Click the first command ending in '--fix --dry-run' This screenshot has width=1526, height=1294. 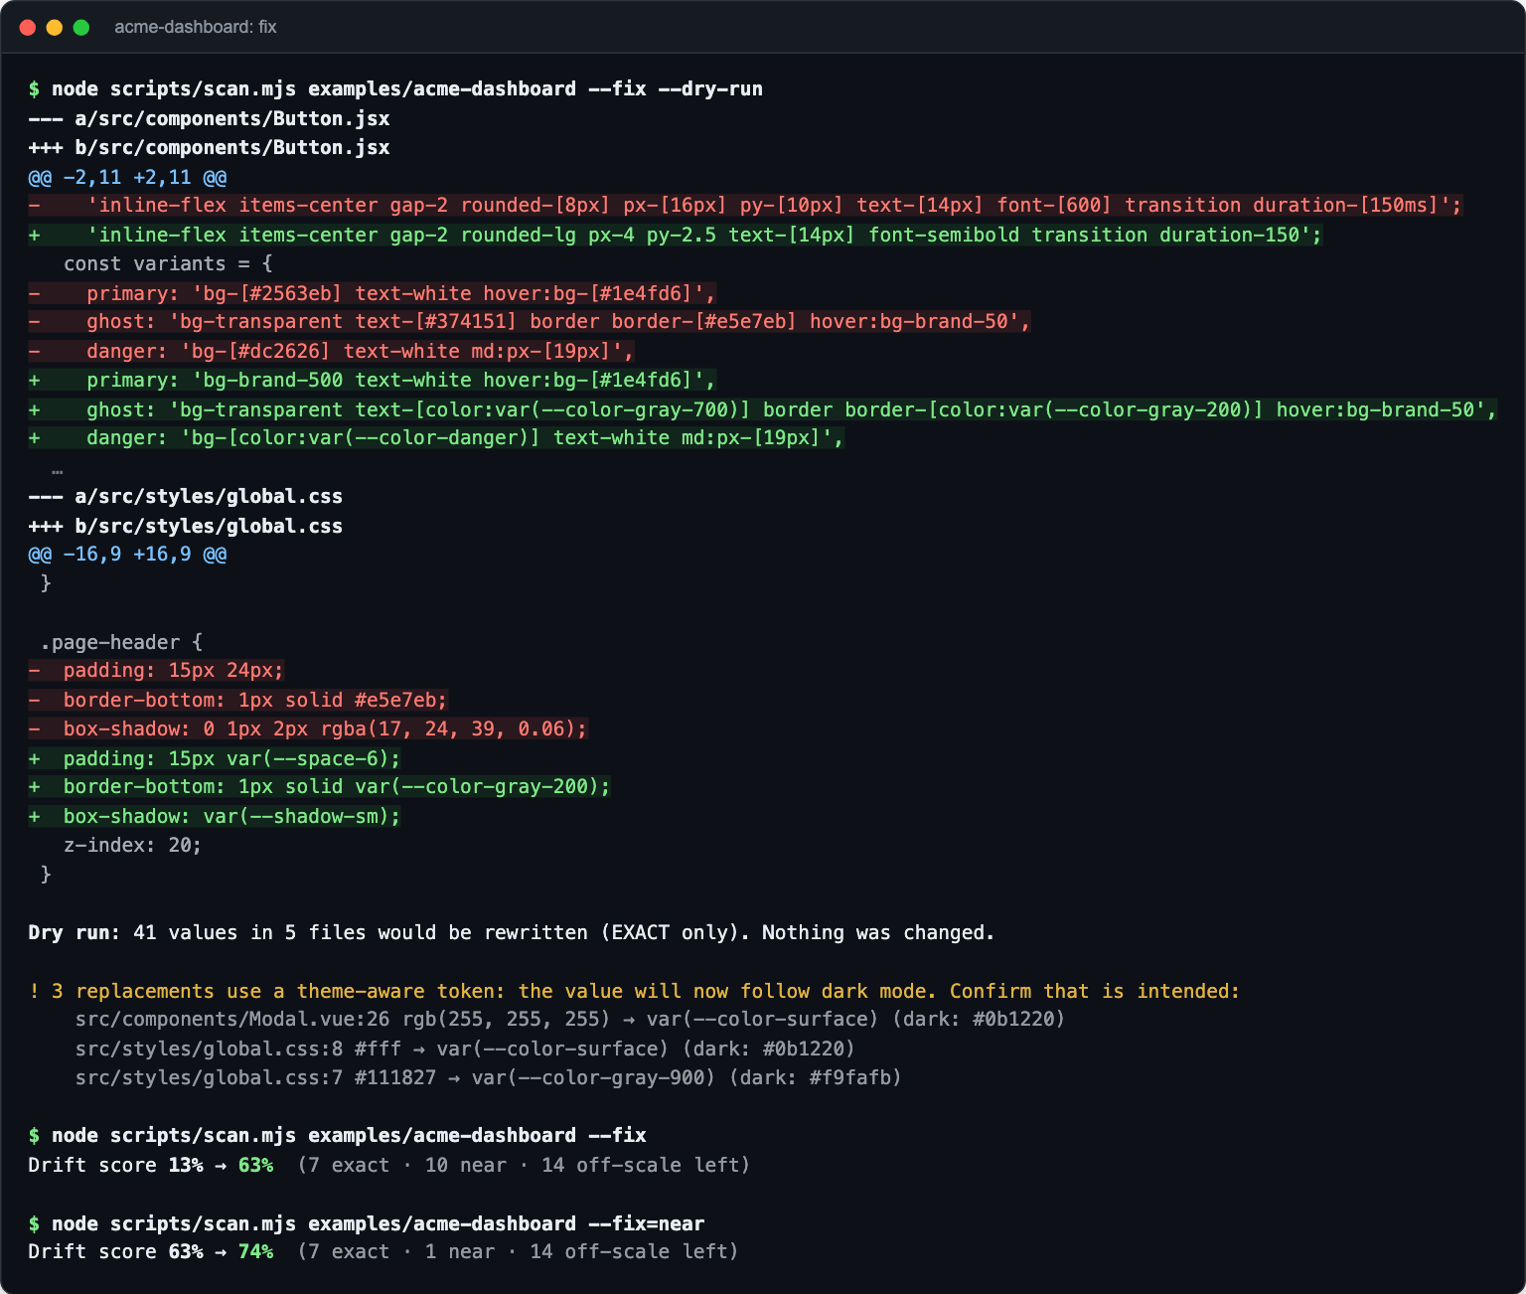pyautogui.click(x=395, y=89)
